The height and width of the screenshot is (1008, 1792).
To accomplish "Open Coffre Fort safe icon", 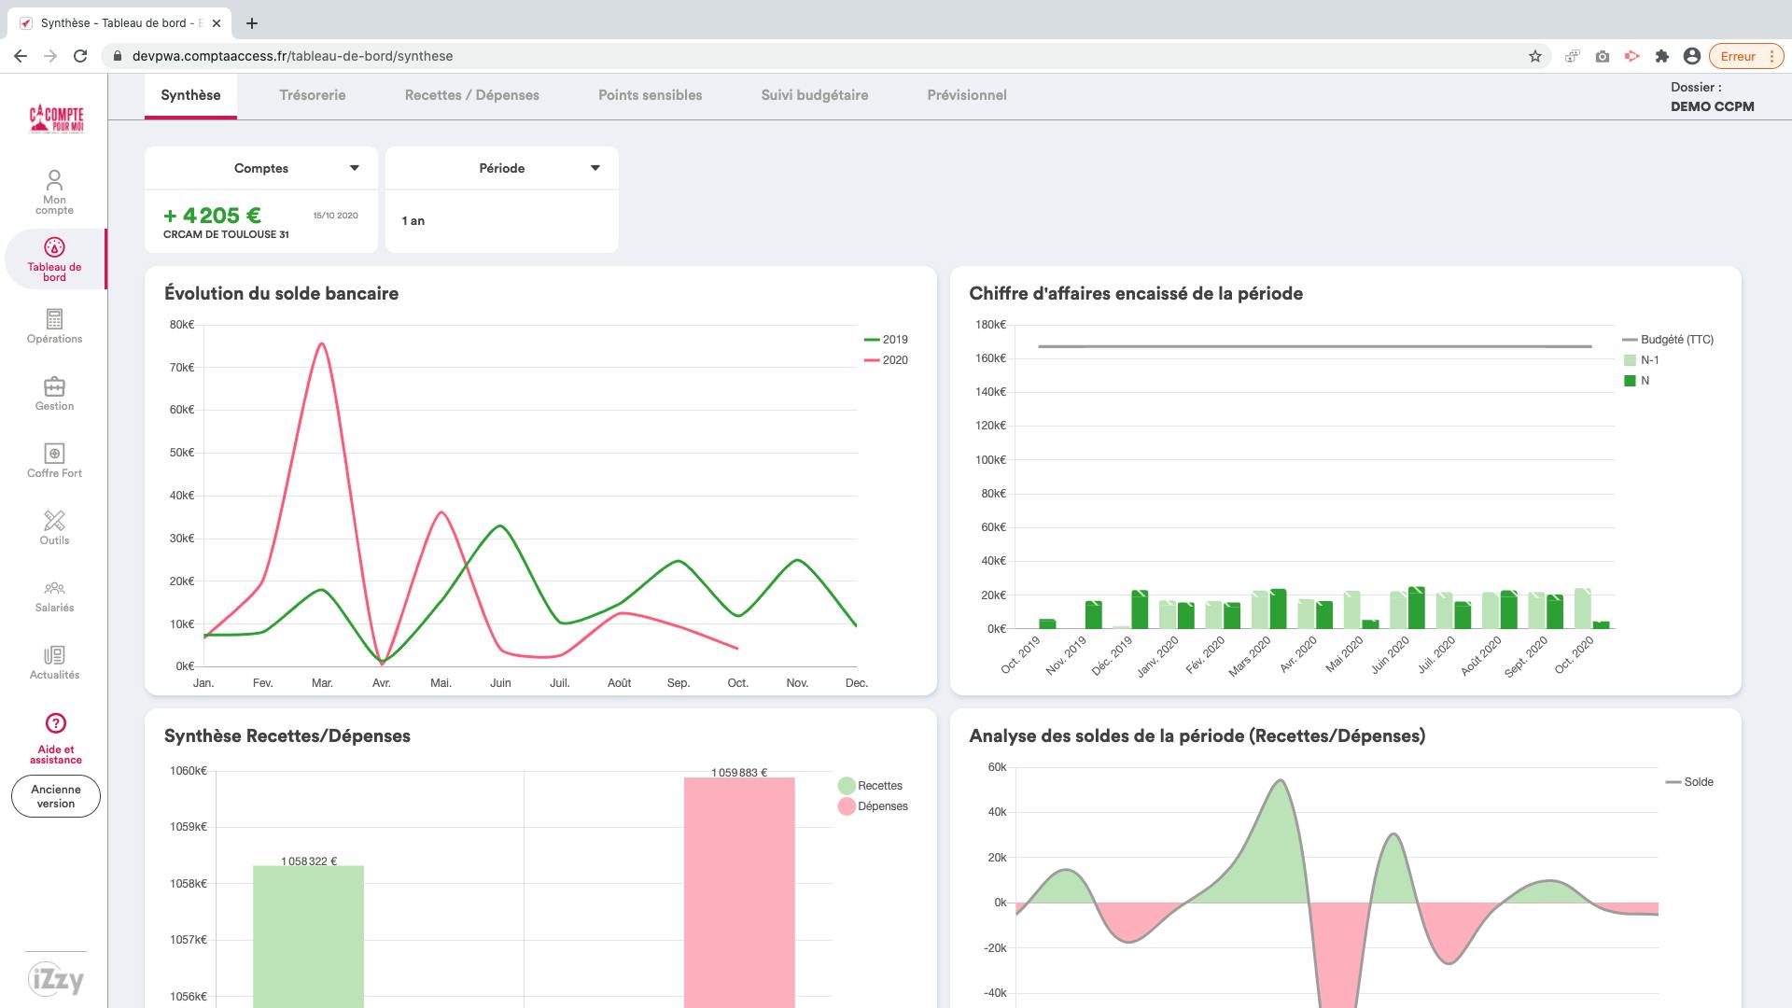I will tap(54, 454).
